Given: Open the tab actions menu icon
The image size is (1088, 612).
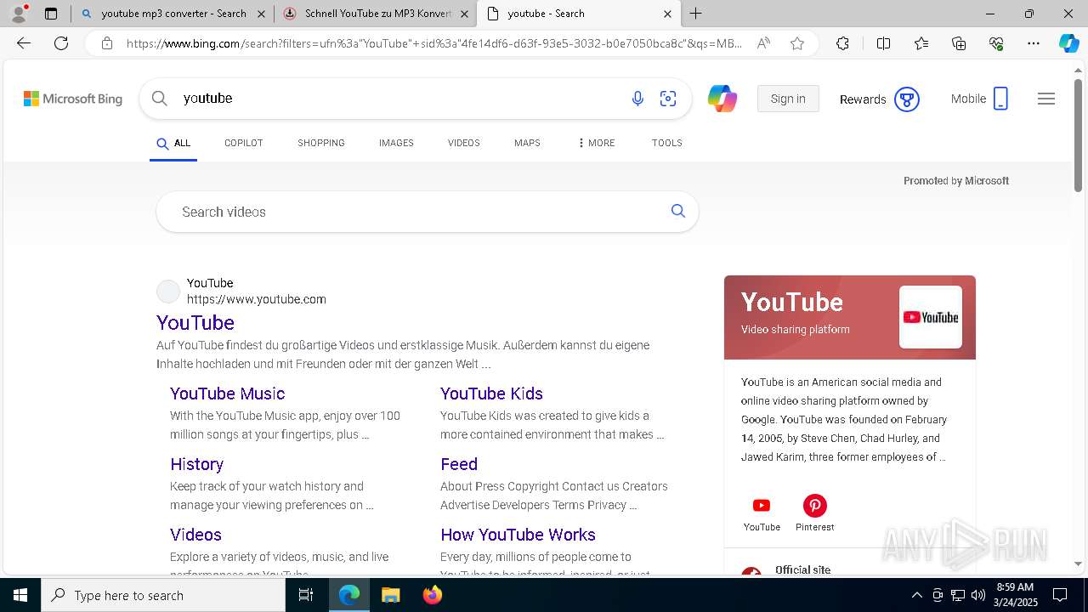Looking at the screenshot, I should click(x=51, y=14).
